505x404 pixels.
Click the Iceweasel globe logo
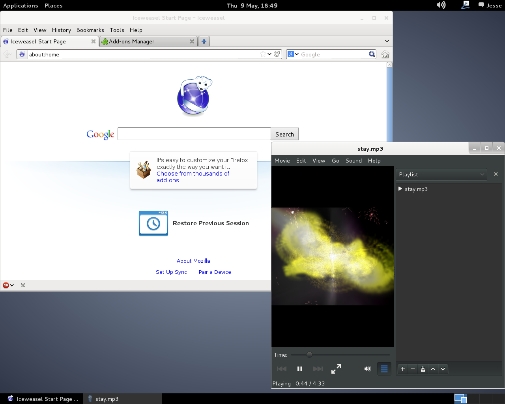194,96
